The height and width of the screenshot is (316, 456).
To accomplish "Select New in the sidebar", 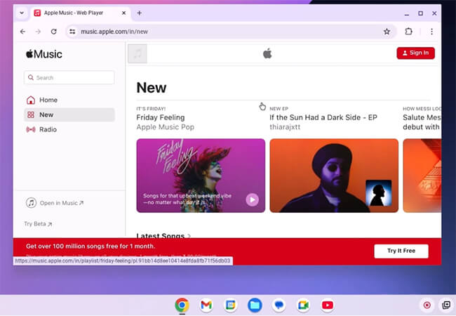I will [x=69, y=114].
